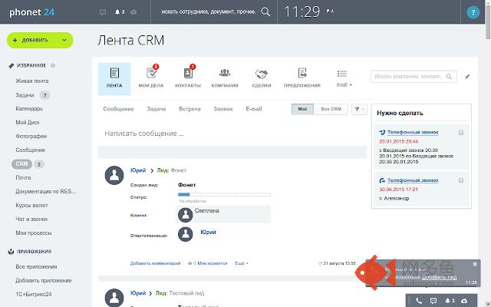Open Компании section
This screenshot has height=307, width=491.
point(225,78)
